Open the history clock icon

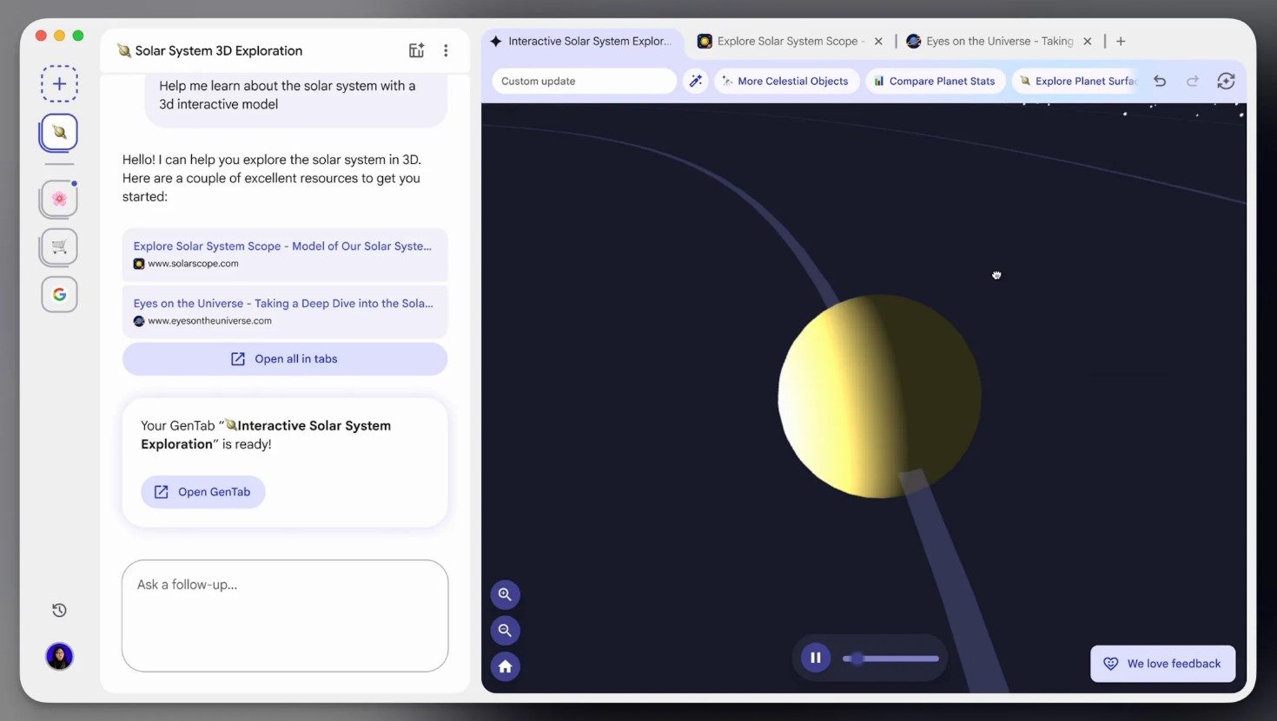pyautogui.click(x=59, y=611)
